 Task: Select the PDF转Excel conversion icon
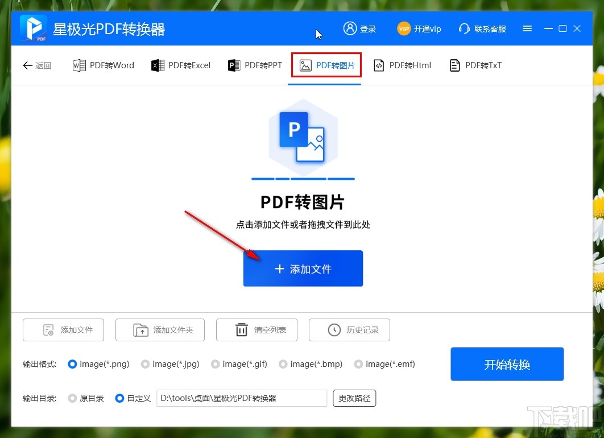point(158,65)
